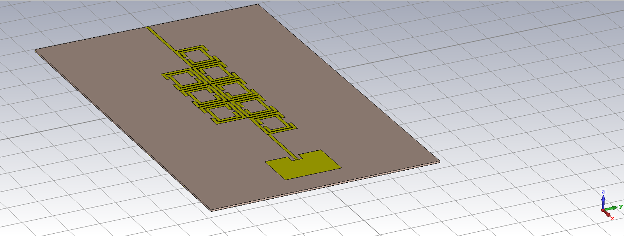Click the green y axis label
Image resolution: width=624 pixels, height=236 pixels.
[620, 207]
